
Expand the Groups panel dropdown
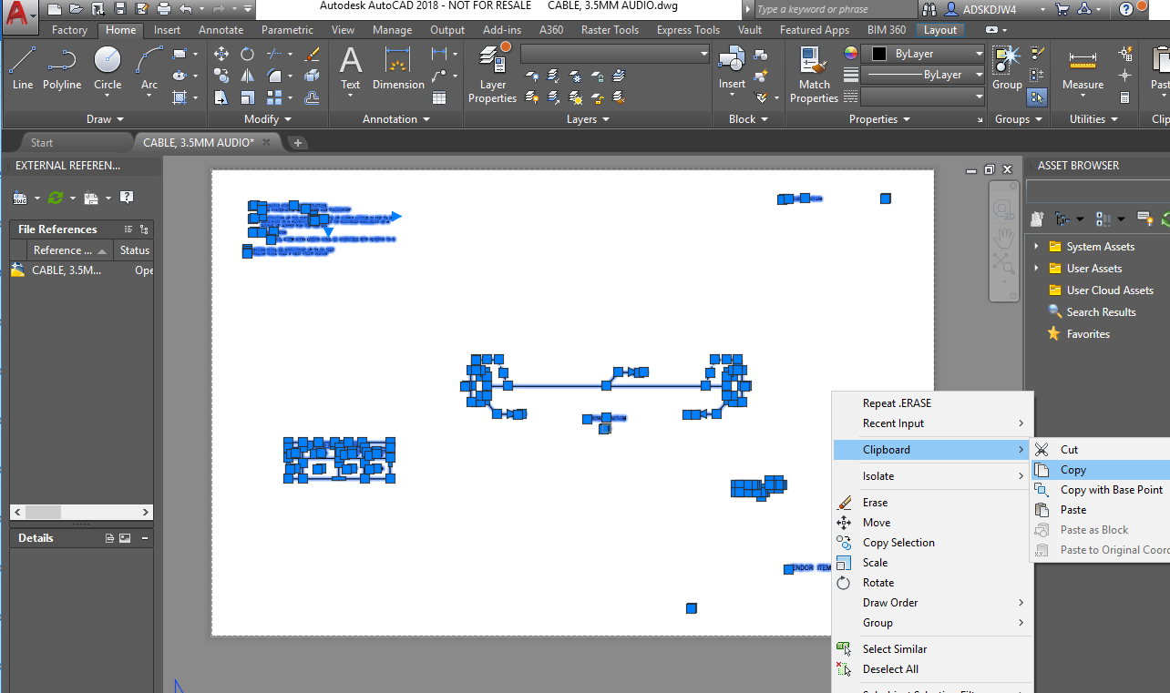1018,119
